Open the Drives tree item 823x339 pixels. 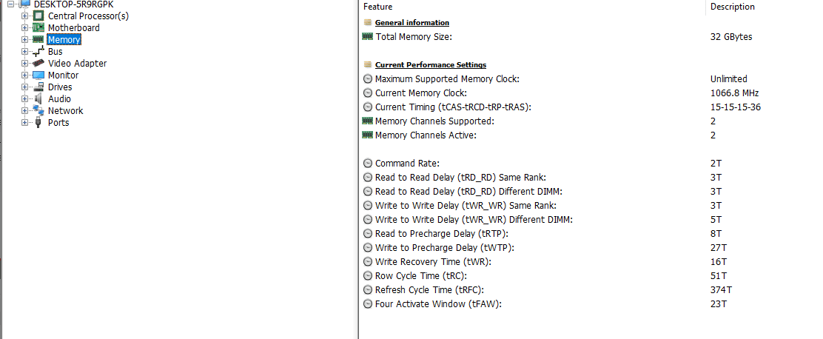click(x=60, y=87)
